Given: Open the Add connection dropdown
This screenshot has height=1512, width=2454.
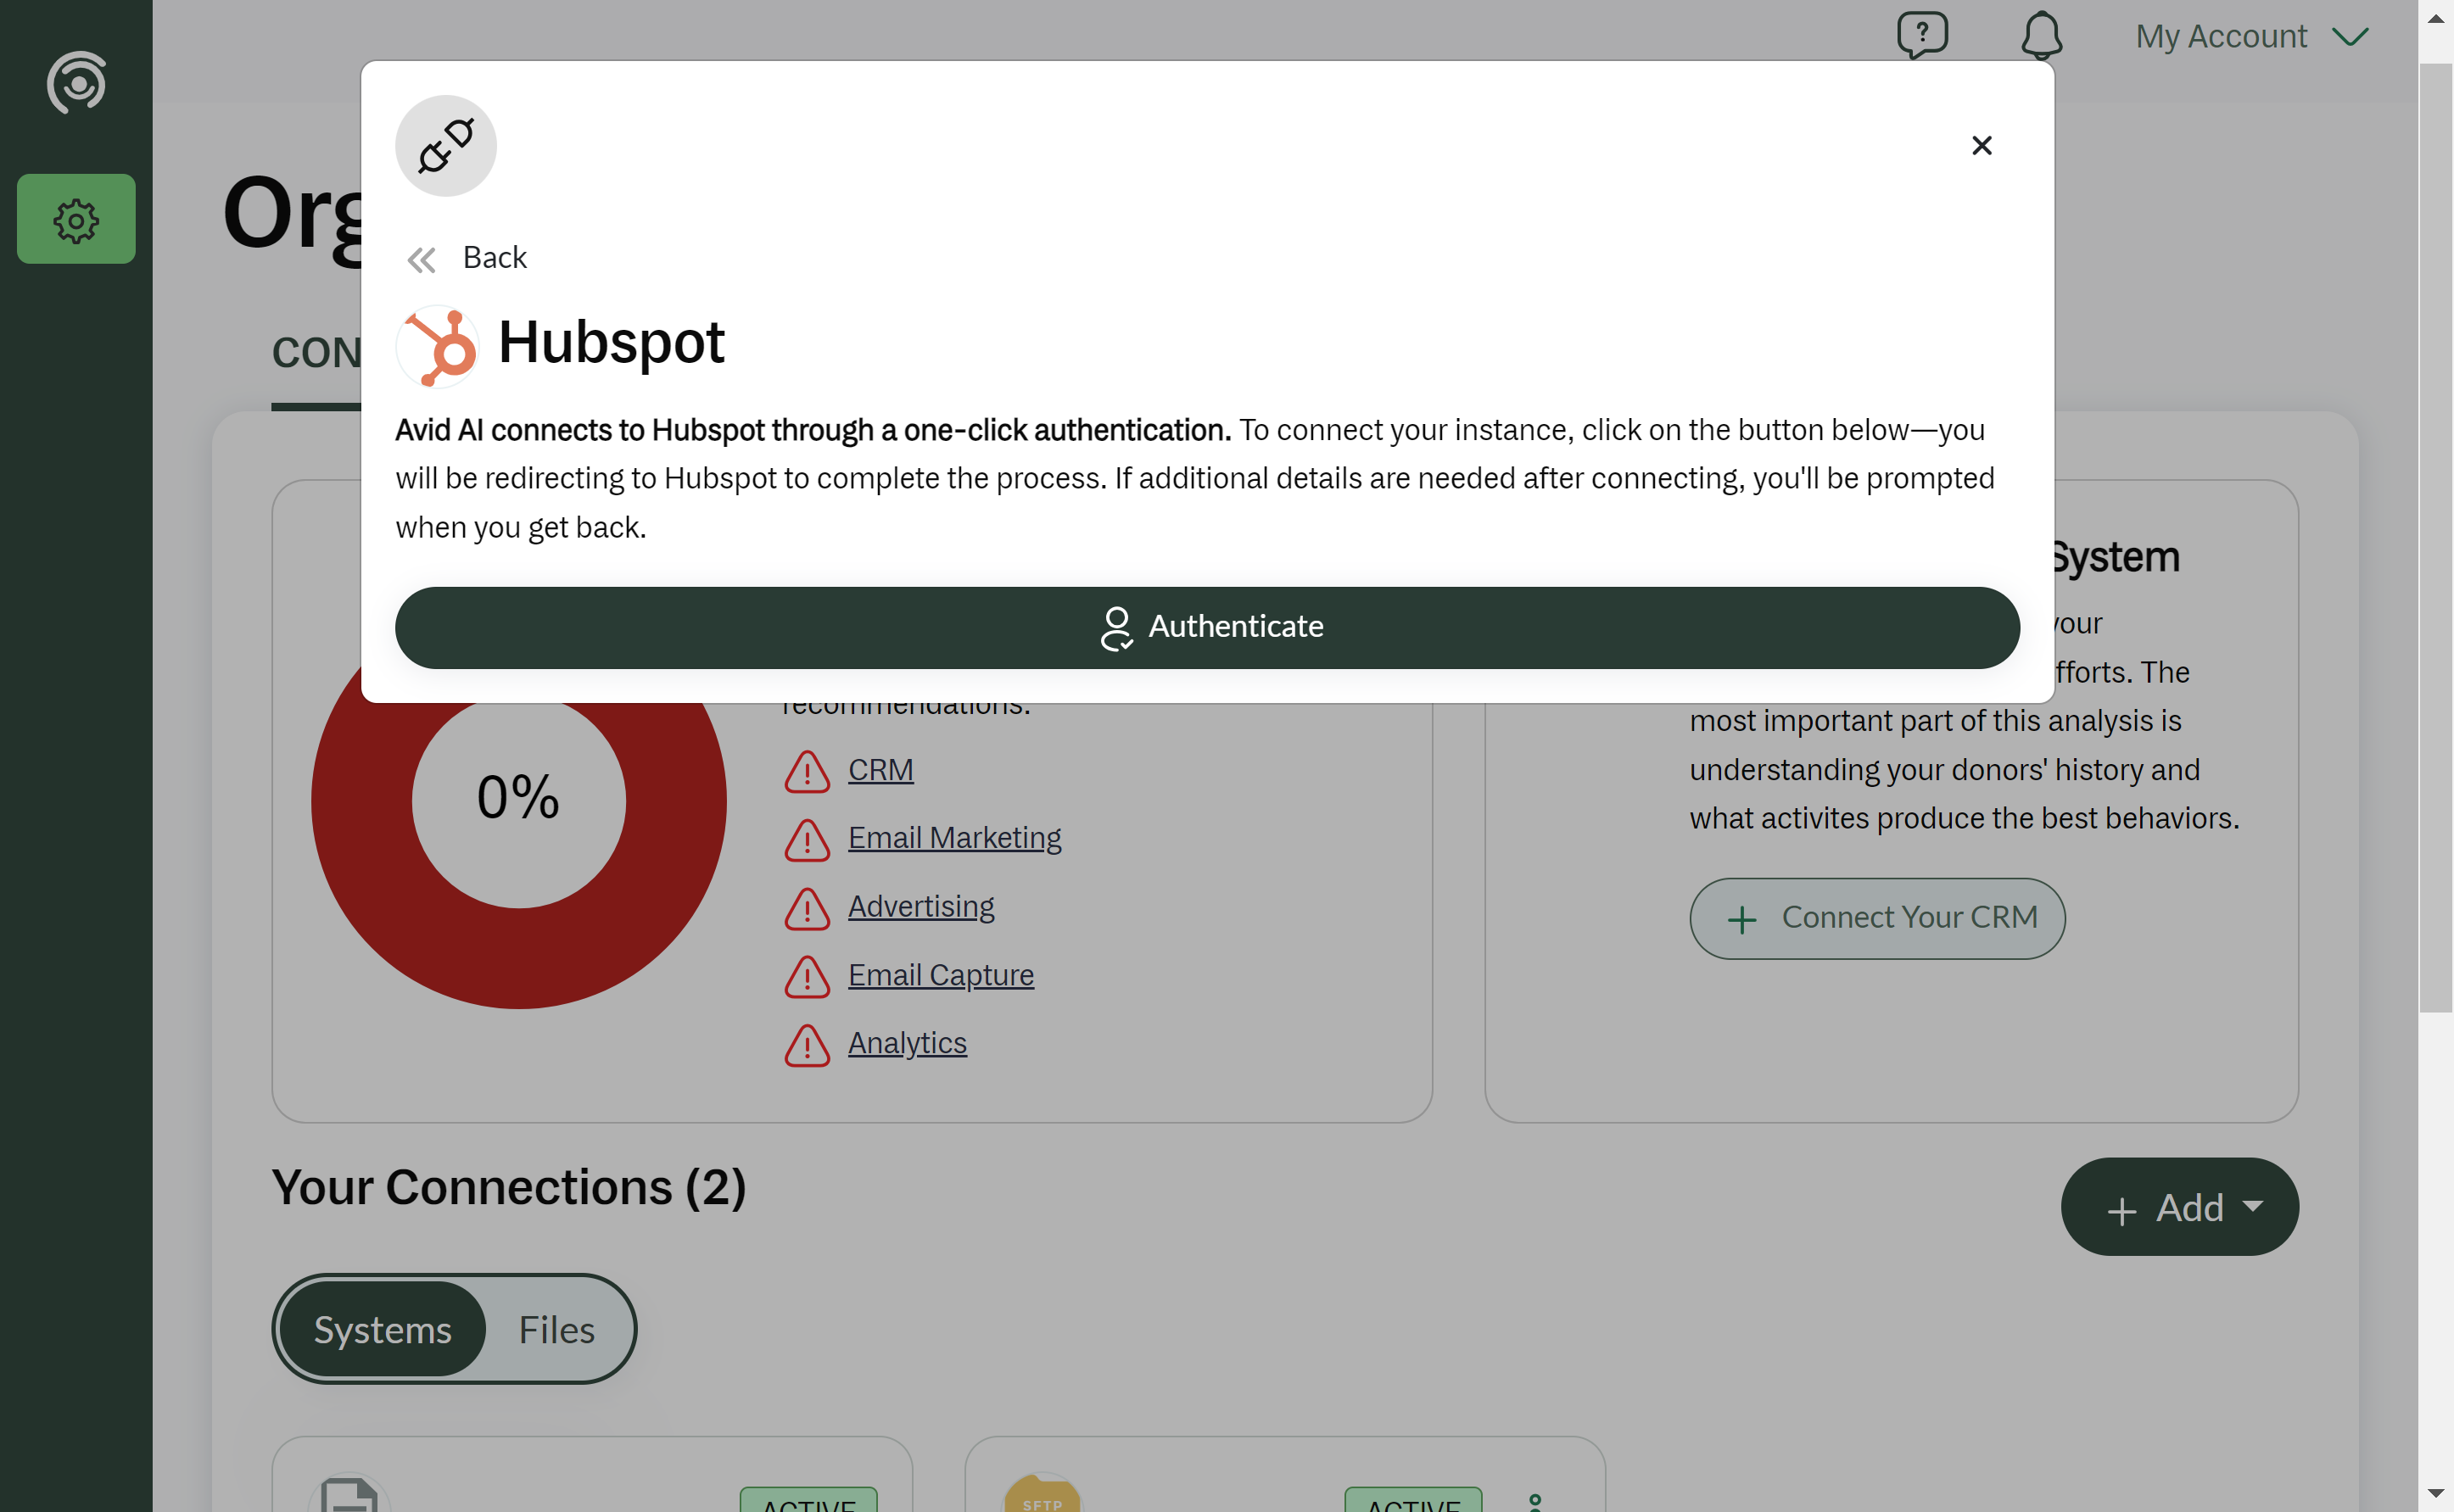Looking at the screenshot, I should point(2179,1207).
